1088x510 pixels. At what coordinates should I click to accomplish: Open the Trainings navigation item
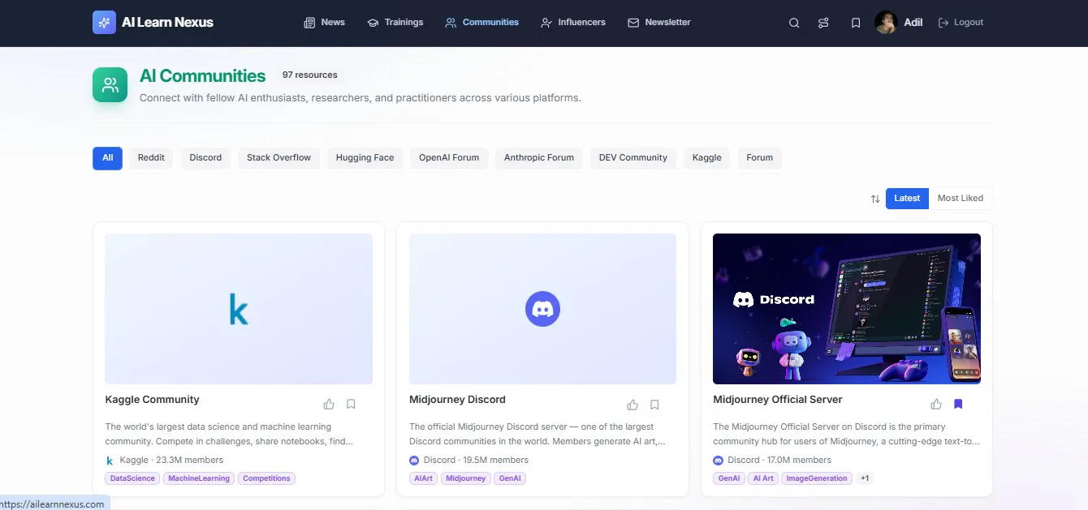coord(395,23)
